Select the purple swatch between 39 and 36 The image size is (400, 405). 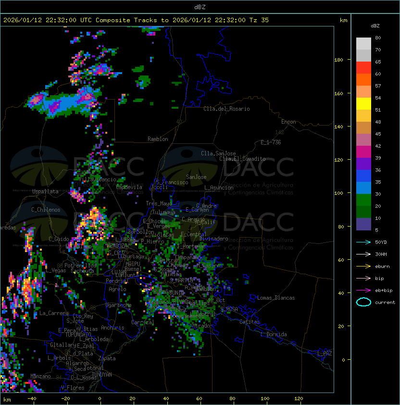click(363, 164)
